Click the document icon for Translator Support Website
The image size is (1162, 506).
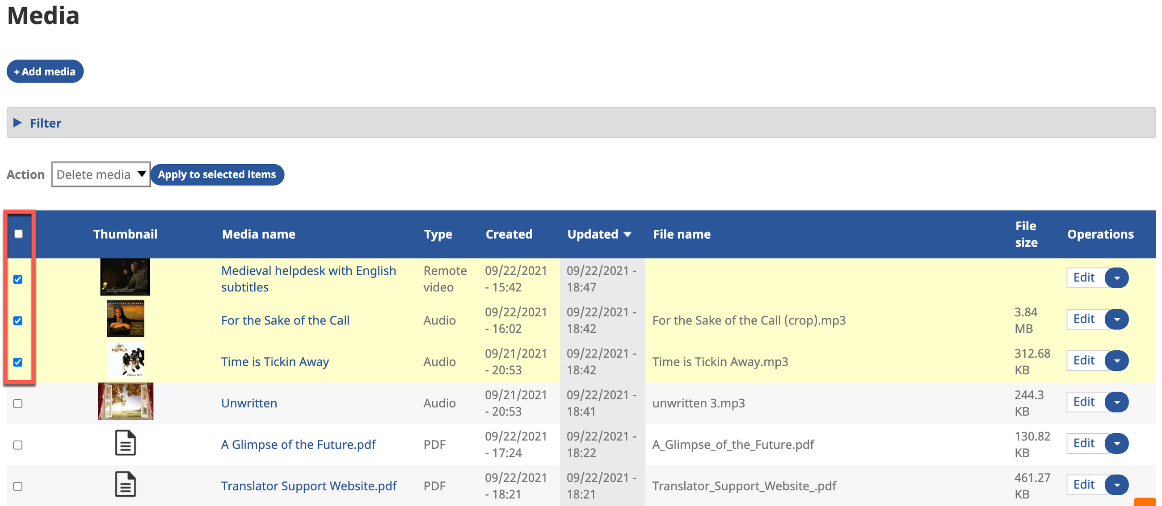coord(126,485)
